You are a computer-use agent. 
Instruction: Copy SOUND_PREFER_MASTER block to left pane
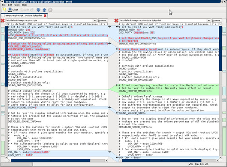[117, 85]
